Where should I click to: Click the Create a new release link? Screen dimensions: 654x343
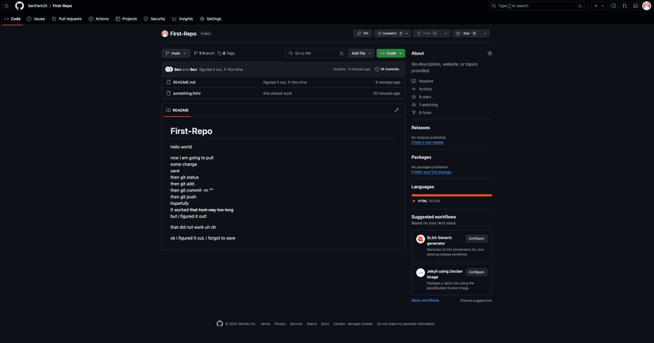(427, 143)
